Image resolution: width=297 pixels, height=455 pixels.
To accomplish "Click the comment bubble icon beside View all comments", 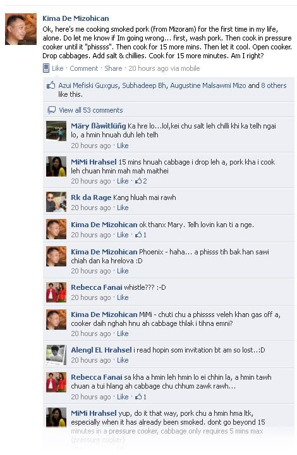I will [52, 110].
